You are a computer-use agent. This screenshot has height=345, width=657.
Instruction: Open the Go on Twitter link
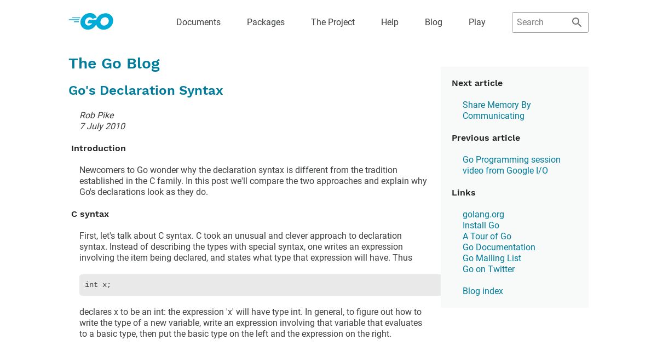pos(488,269)
